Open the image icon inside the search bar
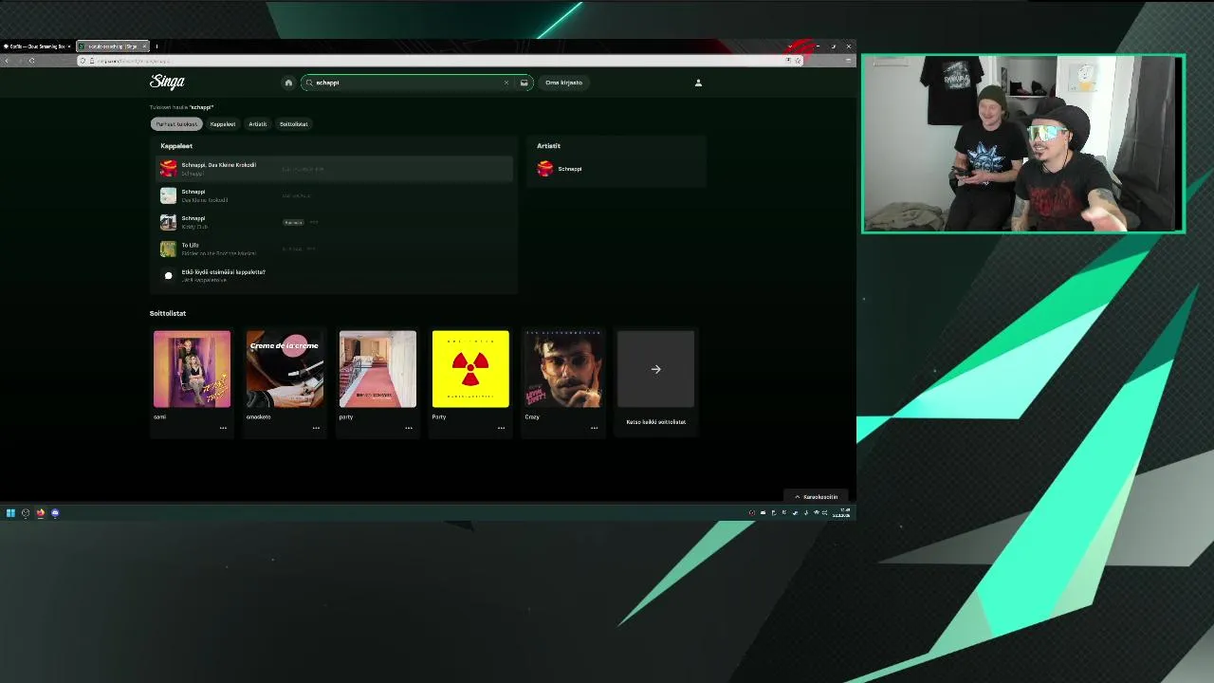The height and width of the screenshot is (683, 1214). click(x=524, y=83)
